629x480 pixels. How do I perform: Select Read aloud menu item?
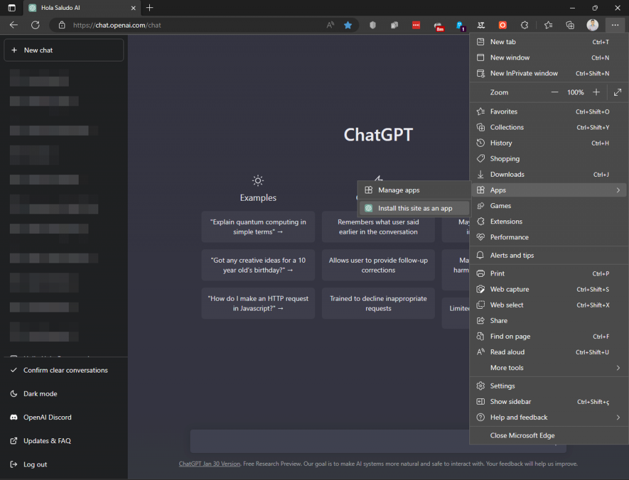pos(549,352)
